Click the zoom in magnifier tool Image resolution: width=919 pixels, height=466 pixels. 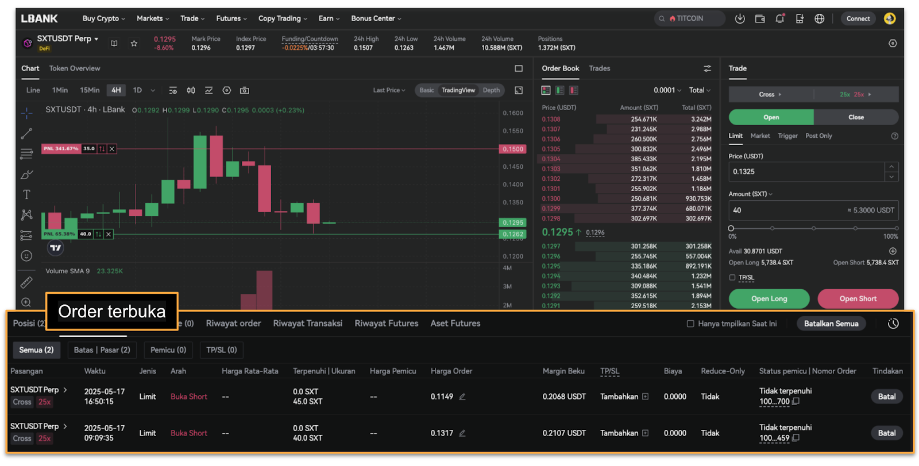[x=26, y=302]
